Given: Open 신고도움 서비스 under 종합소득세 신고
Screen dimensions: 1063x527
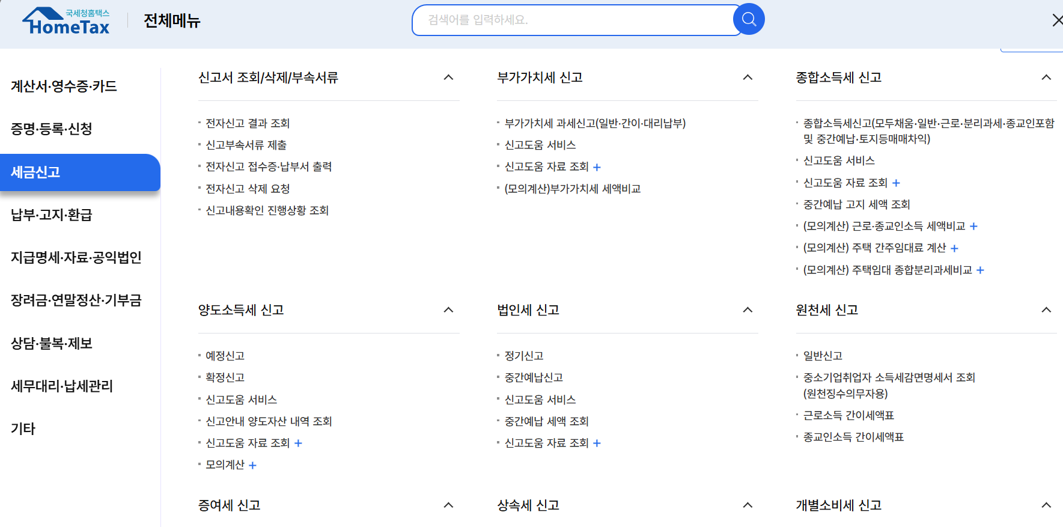Looking at the screenshot, I should pos(839,160).
